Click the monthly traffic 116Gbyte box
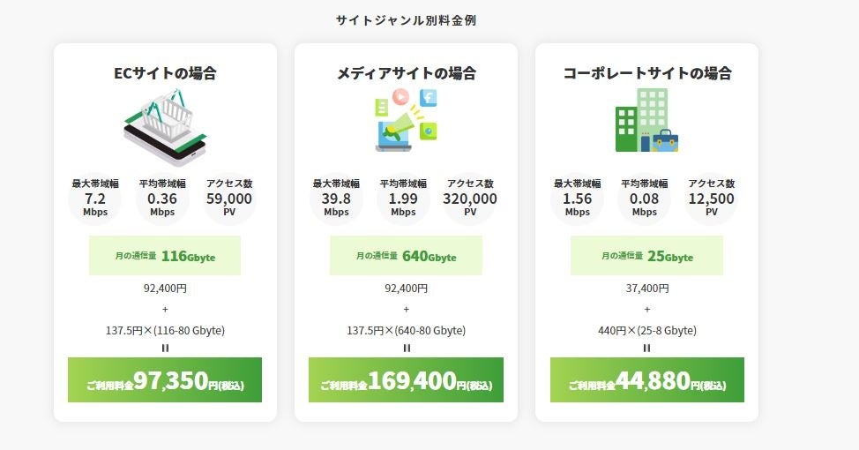 [165, 256]
